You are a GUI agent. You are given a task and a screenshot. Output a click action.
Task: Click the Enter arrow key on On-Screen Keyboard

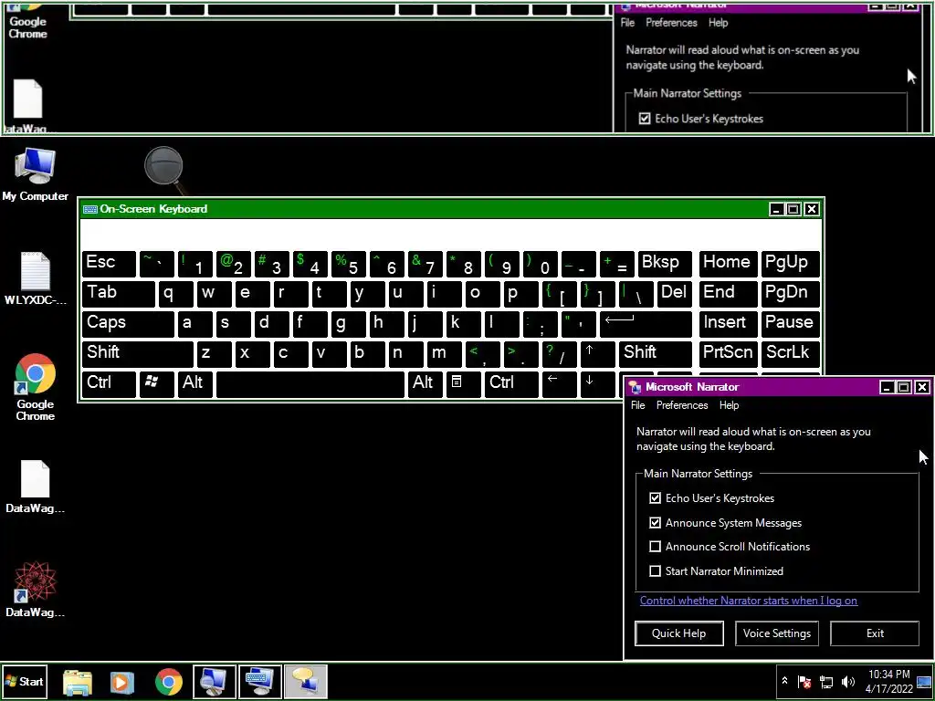pos(646,323)
